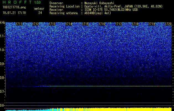This screenshot has width=174, height=111.
Task: Click the 0.7 frequency axis label
Action: pyautogui.click(x=2, y=92)
